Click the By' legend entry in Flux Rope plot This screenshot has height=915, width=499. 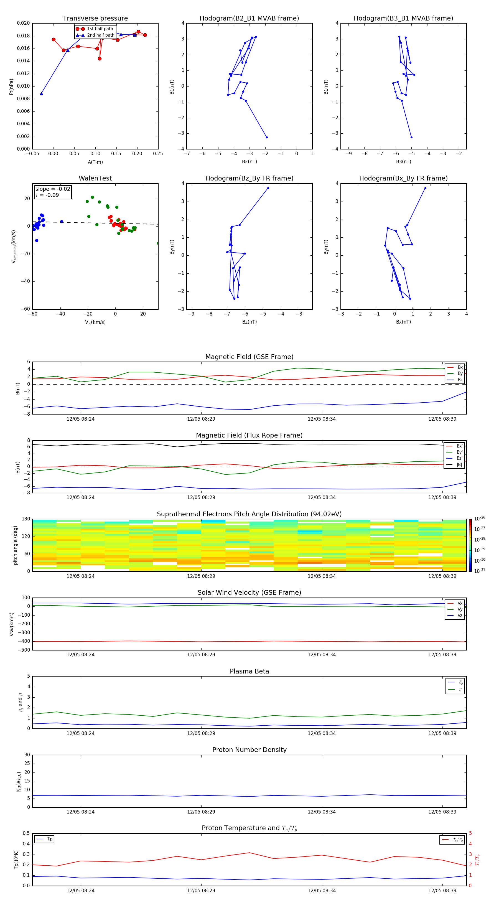click(x=454, y=452)
